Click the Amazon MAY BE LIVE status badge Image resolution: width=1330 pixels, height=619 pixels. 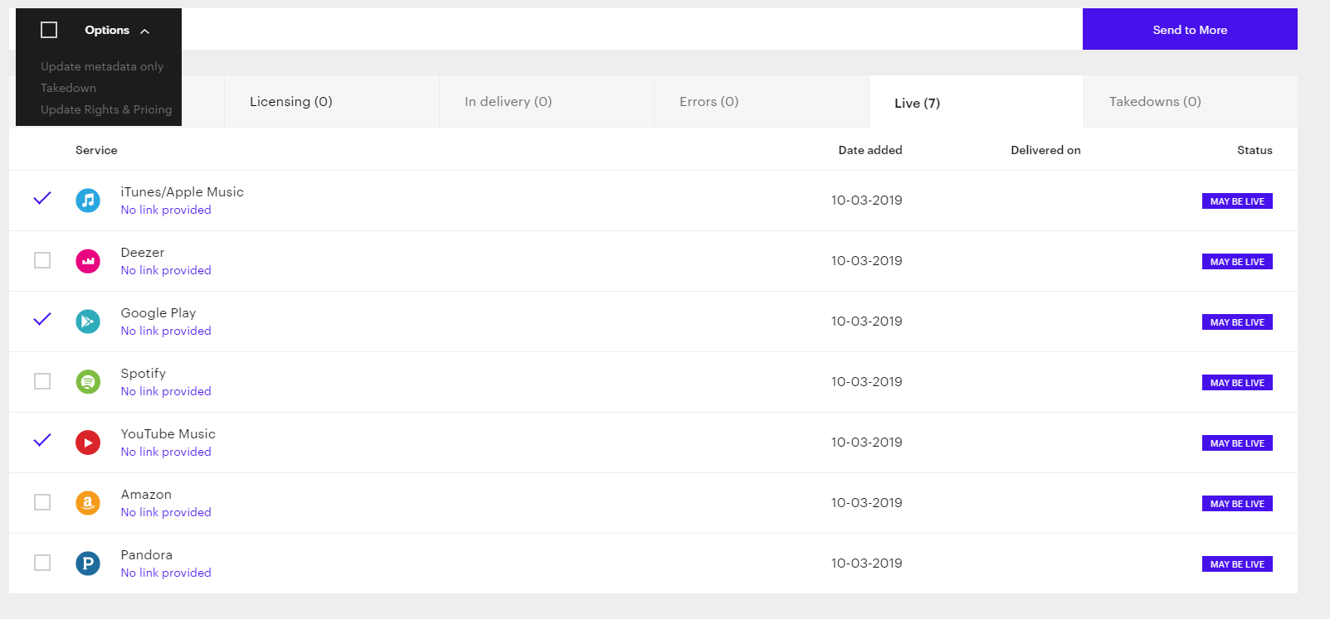pos(1237,504)
